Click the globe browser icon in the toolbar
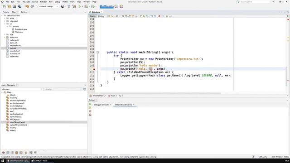The height and width of the screenshot is (163, 290). [x=63, y=6]
